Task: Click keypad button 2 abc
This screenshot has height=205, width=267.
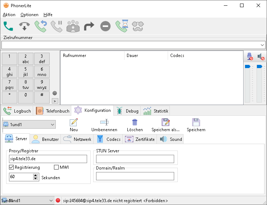Action: 26,59
